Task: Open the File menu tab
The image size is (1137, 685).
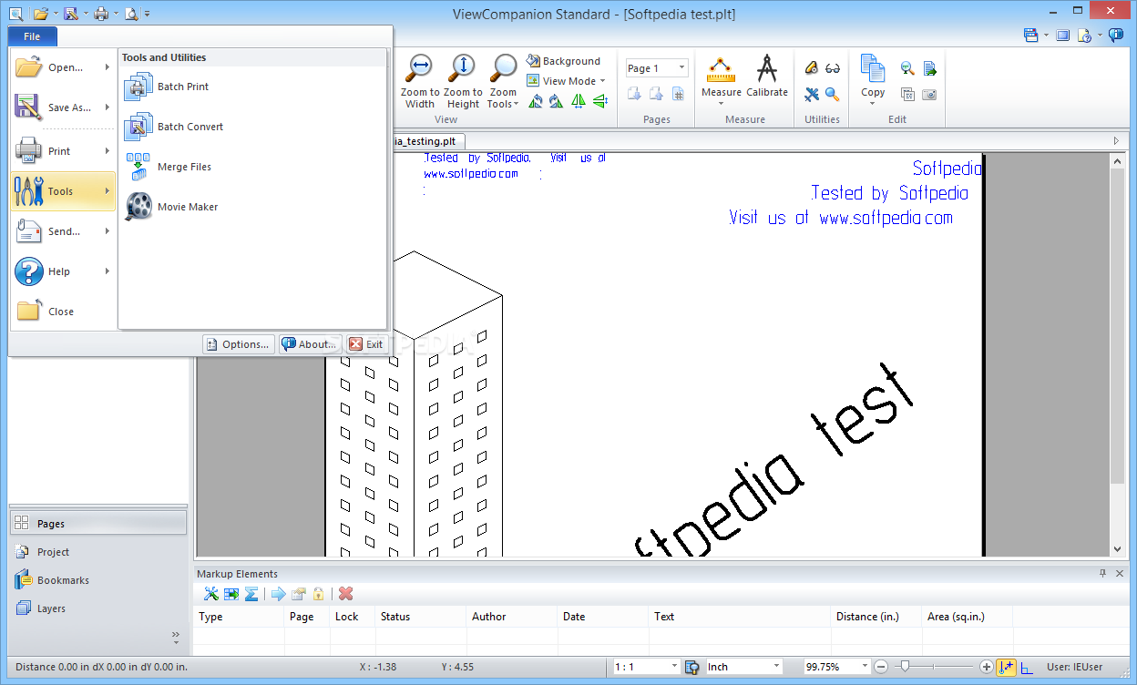Action: tap(33, 36)
